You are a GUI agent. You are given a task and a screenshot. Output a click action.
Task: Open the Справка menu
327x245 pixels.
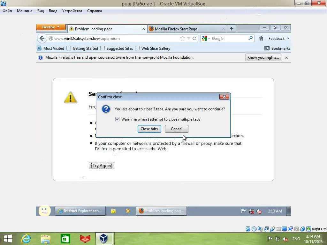(x=95, y=11)
